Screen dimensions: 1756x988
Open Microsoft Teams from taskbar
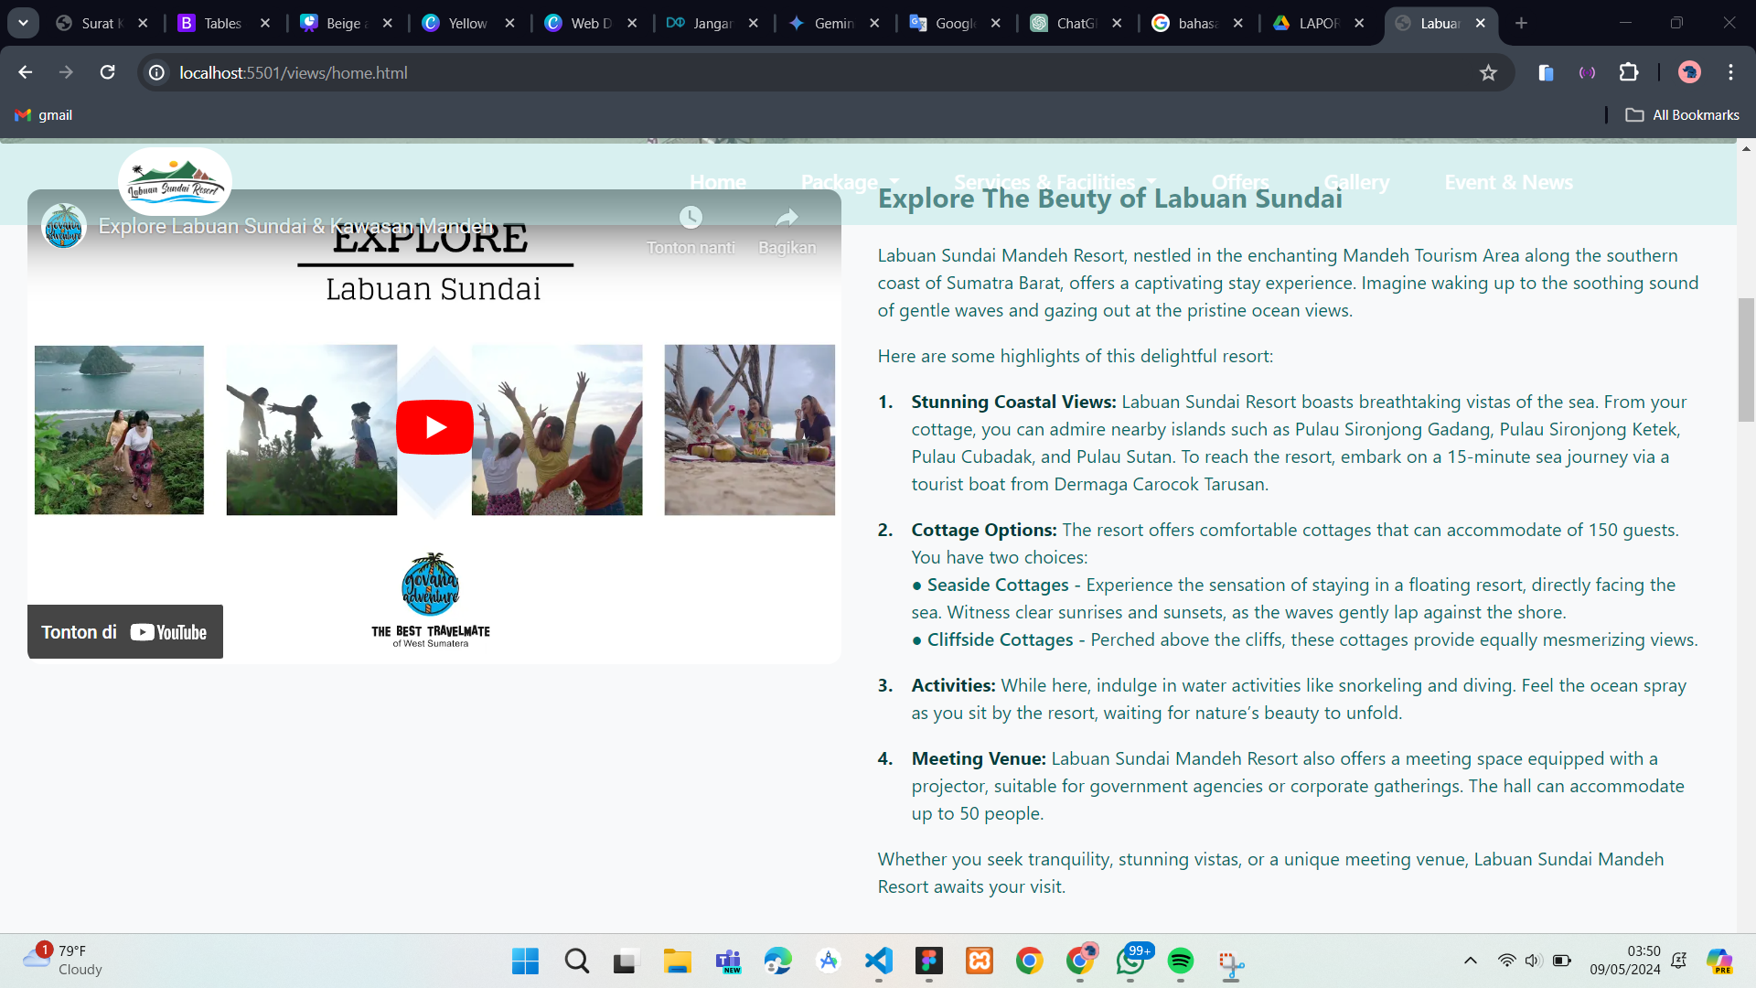tap(728, 961)
